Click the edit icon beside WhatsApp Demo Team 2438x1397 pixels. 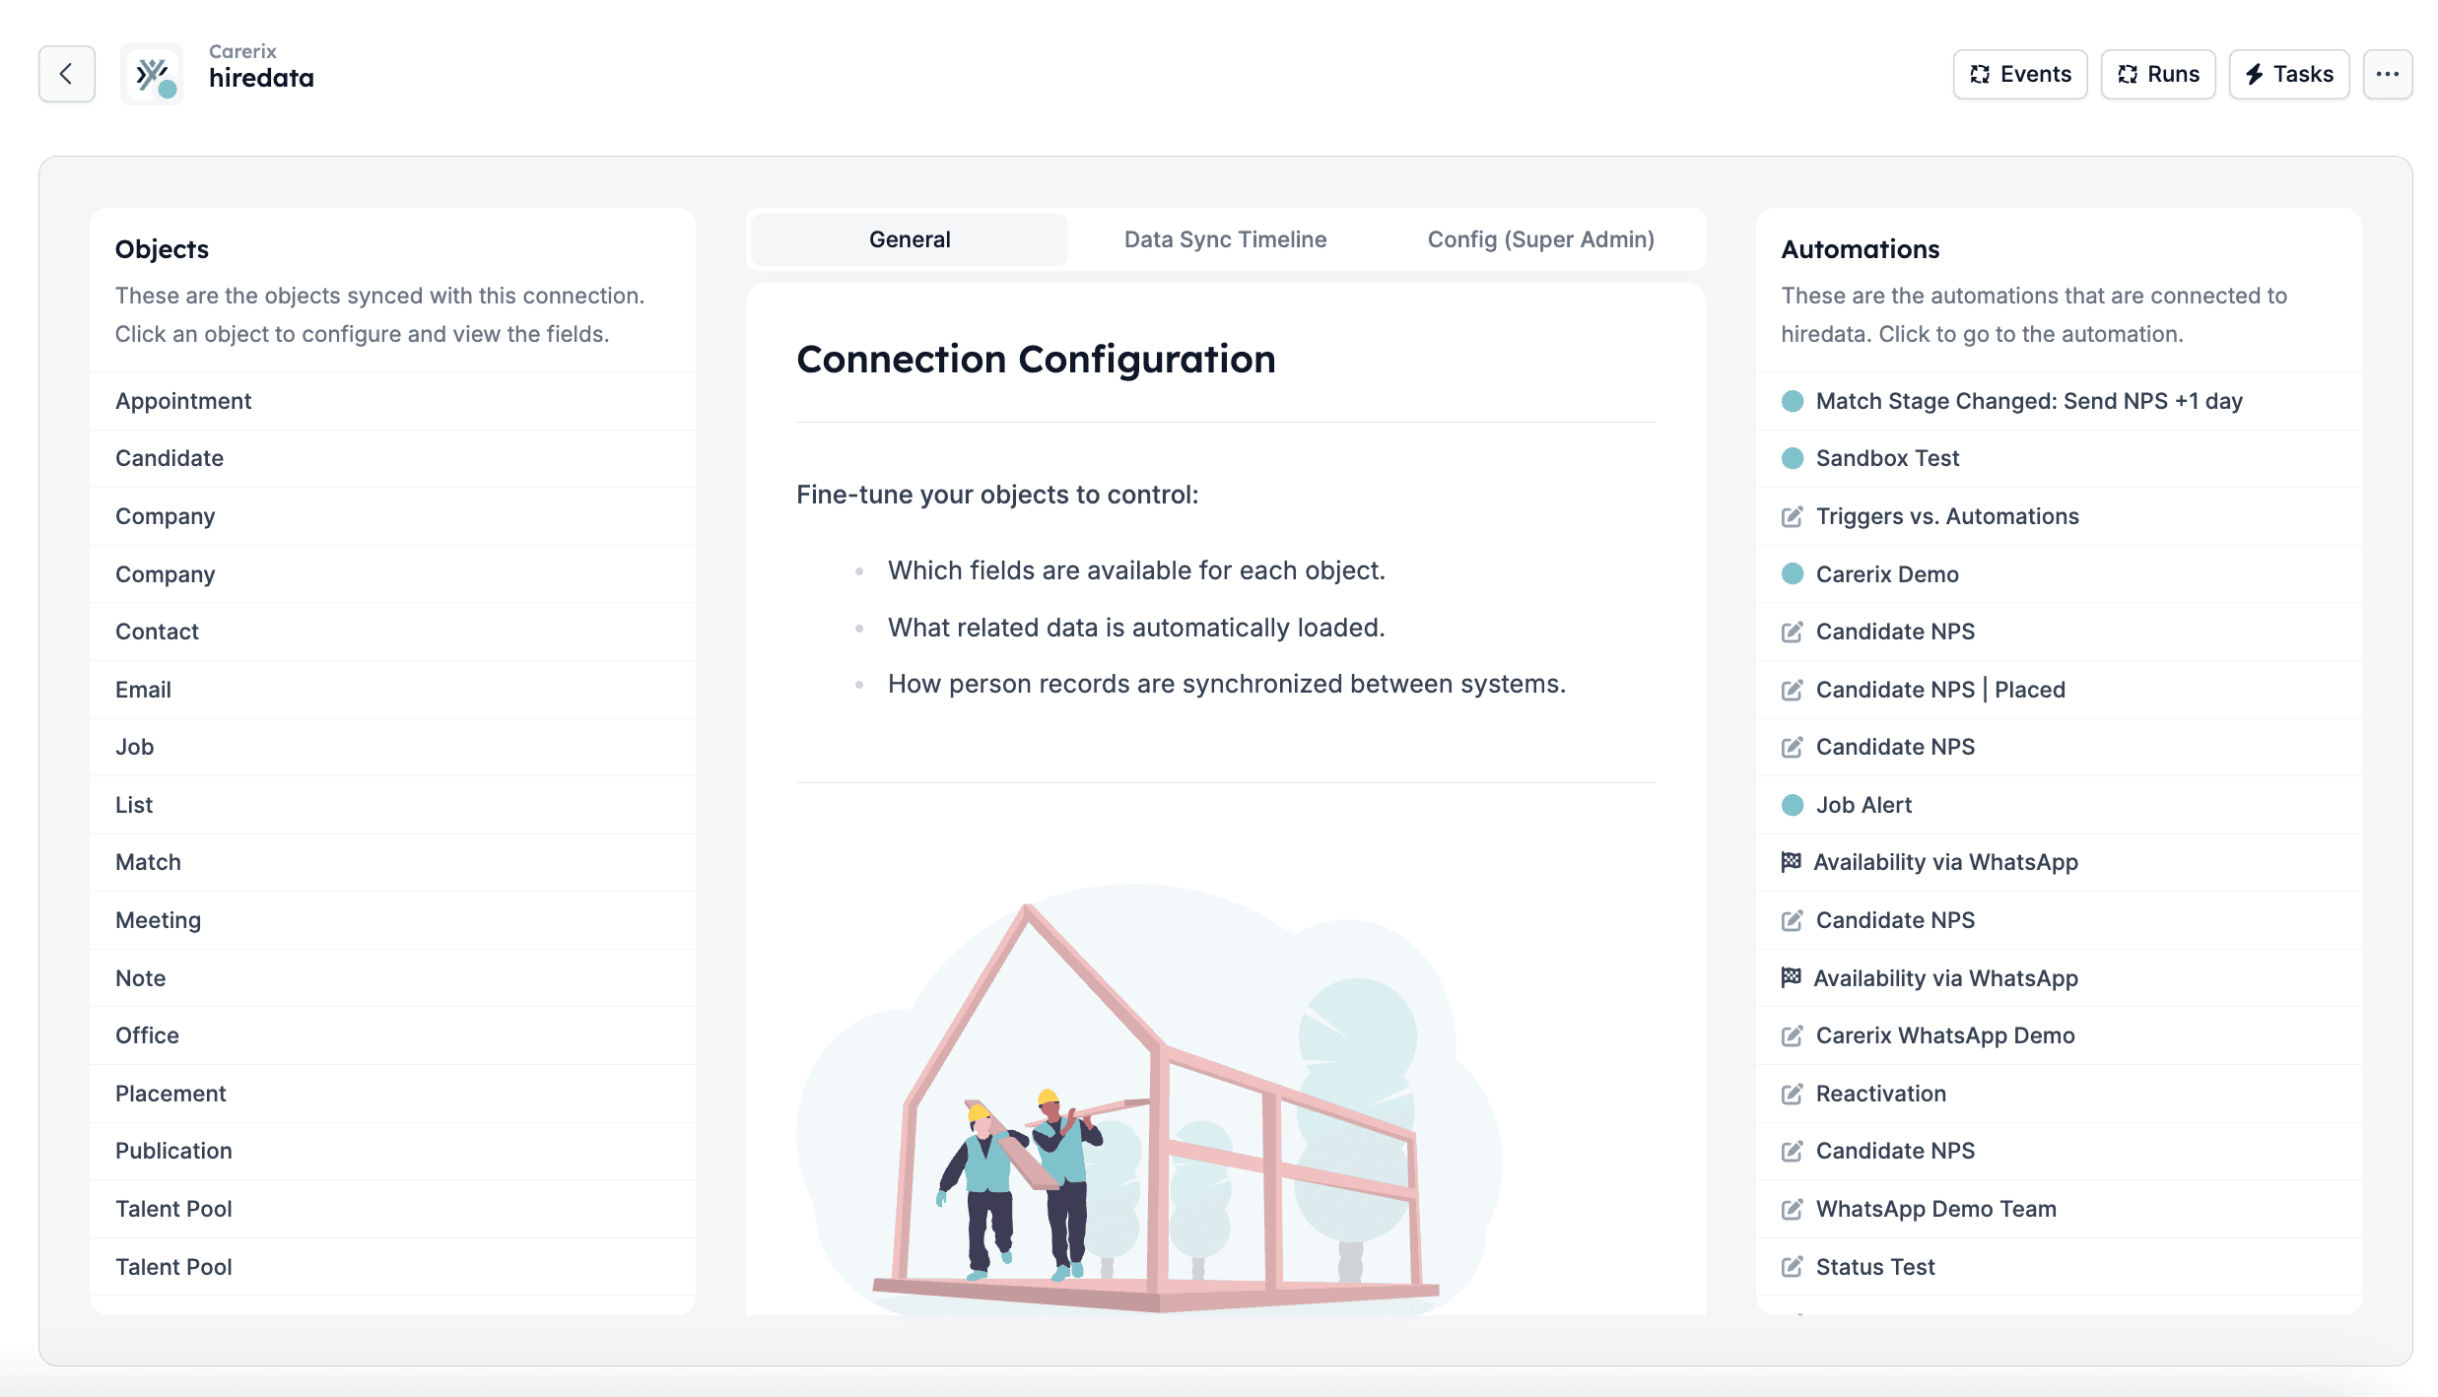pyautogui.click(x=1793, y=1209)
